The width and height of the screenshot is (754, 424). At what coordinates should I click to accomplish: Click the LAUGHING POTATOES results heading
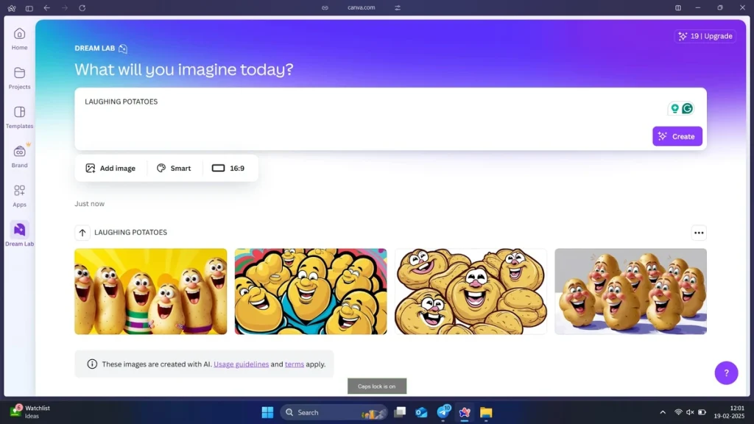point(130,233)
